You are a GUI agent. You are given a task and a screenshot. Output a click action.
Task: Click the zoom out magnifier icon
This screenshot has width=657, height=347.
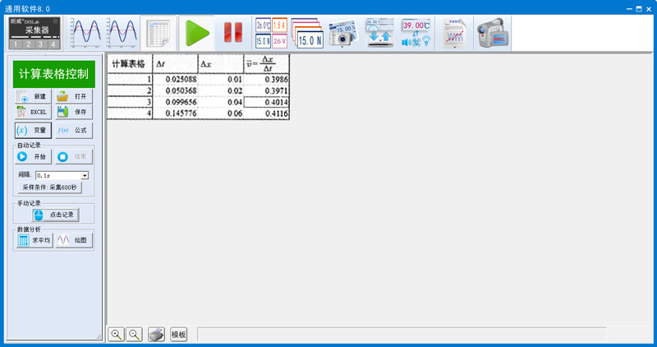(135, 334)
